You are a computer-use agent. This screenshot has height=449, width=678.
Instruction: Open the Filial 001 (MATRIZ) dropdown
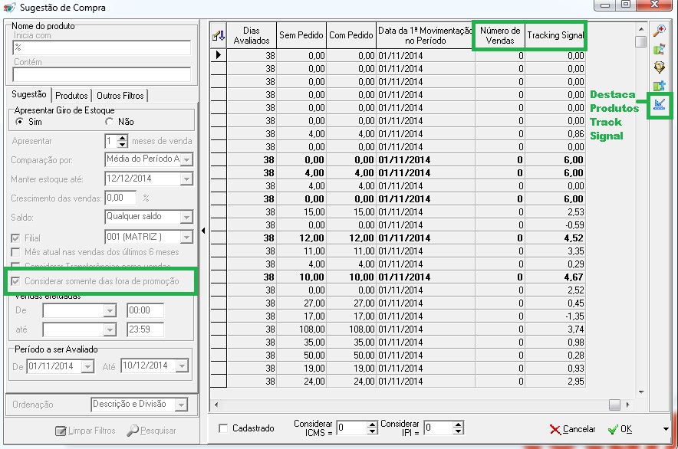pos(186,237)
